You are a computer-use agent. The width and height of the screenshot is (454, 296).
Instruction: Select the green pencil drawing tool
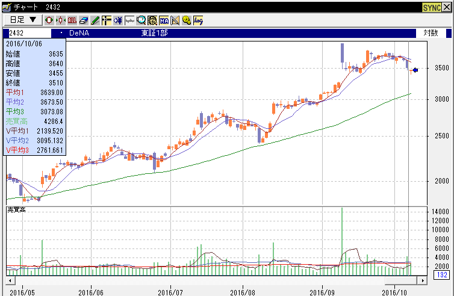[95, 20]
